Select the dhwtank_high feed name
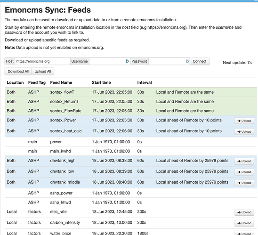The width and height of the screenshot is (258, 235). click(x=63, y=161)
